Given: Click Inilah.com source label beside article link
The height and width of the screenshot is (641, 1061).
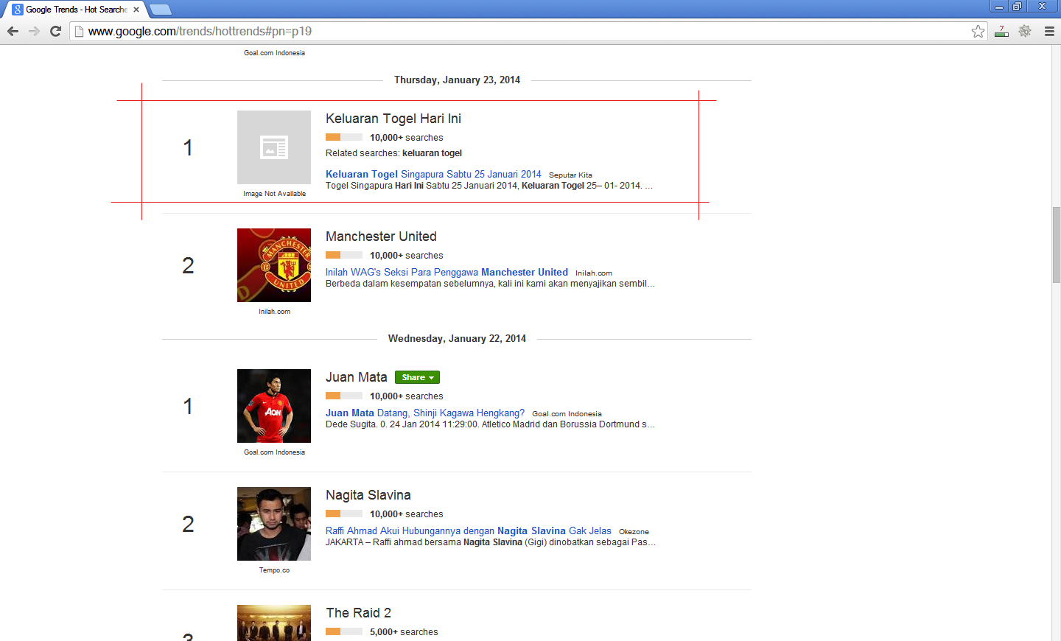Looking at the screenshot, I should 594,273.
